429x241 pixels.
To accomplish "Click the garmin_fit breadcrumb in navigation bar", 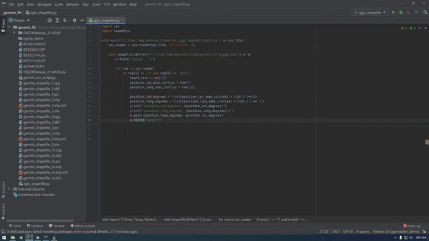I will point(12,13).
